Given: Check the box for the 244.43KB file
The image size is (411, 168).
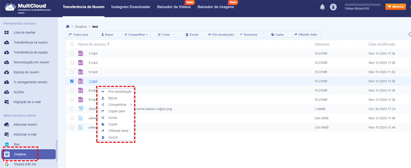Looking at the screenshot, I should [72, 118].
